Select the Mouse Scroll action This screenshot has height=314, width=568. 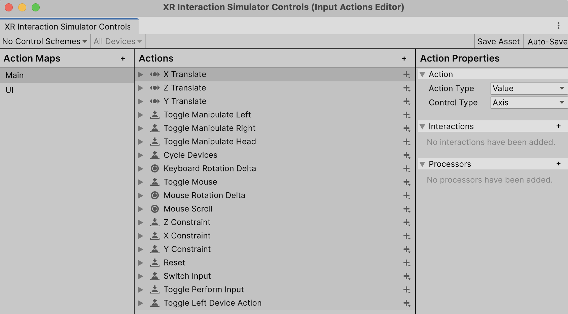[187, 209]
